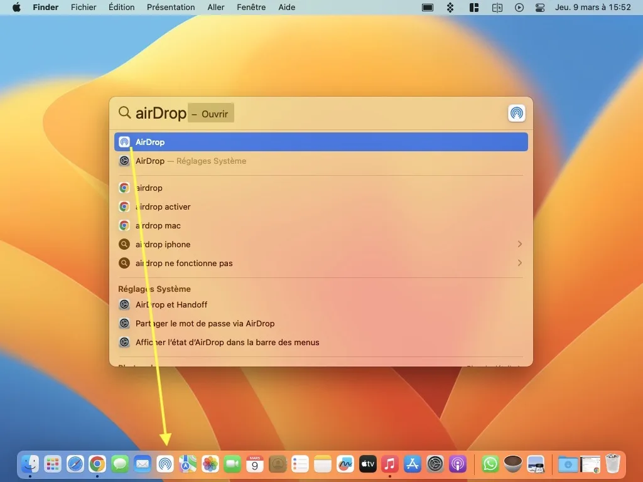Viewport: 643px width, 482px height.
Task: Expand the 'airdrop iphone' suggestion chevron
Action: 520,244
